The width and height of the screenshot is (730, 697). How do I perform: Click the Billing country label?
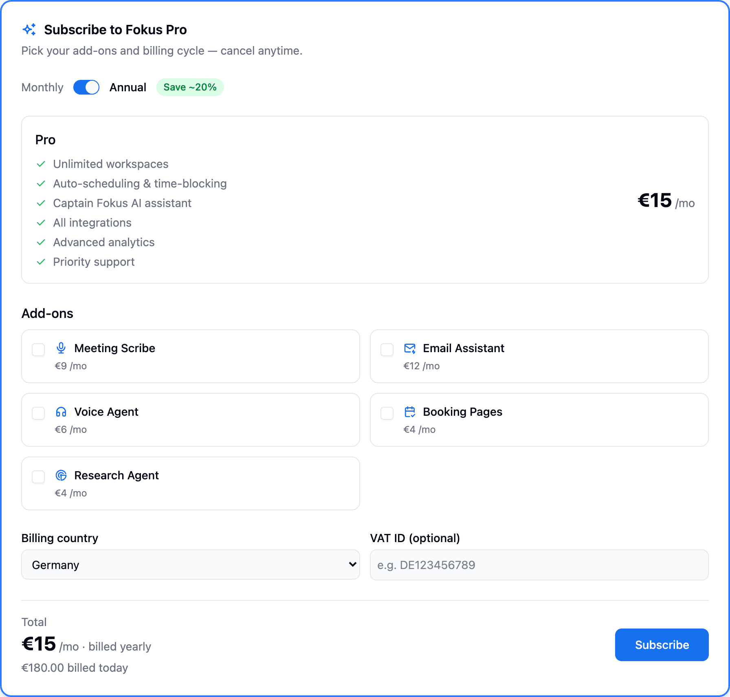[x=60, y=538]
